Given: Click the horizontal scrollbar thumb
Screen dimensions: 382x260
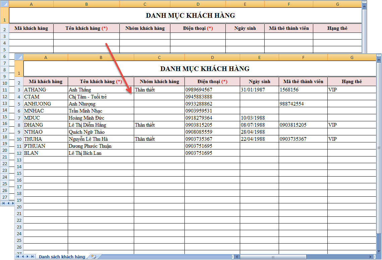Looking at the screenshot, I should point(273,256).
